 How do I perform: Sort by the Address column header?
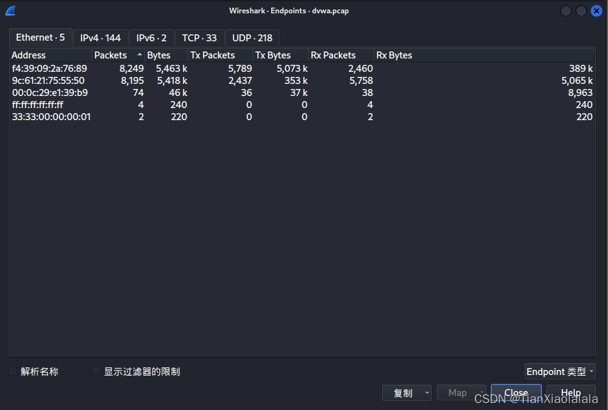[51, 55]
